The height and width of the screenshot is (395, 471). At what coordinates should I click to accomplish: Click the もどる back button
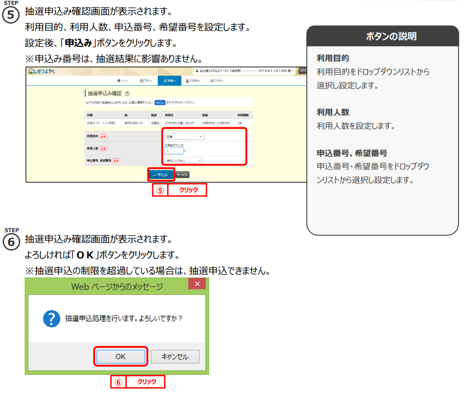(182, 174)
